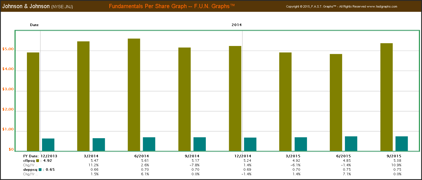Viewport: 422px width, 180px height.
Task: Click the $4.00 axis label
Action: (x=8, y=69)
